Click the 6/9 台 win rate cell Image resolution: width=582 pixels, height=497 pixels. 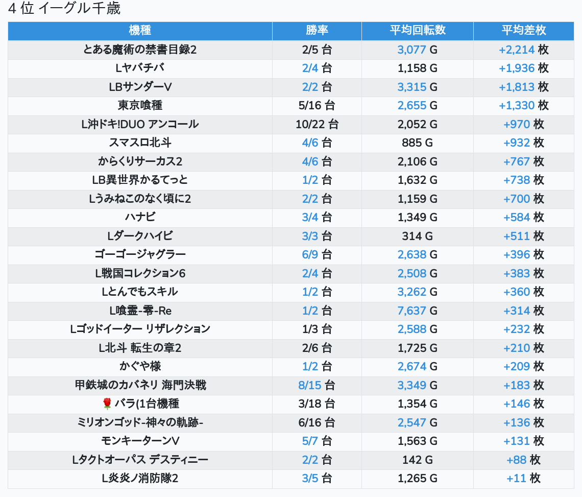pyautogui.click(x=317, y=255)
